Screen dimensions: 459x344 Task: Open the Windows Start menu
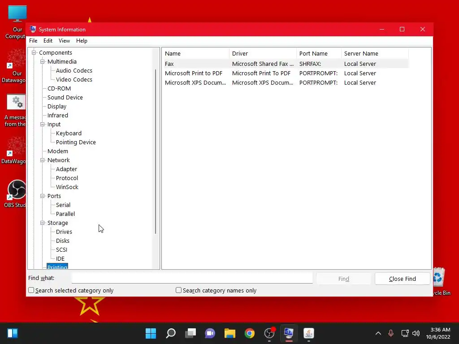point(151,333)
